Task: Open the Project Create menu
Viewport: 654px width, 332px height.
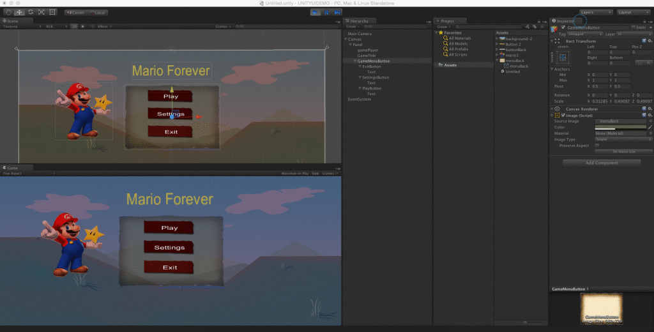Action: pos(443,27)
